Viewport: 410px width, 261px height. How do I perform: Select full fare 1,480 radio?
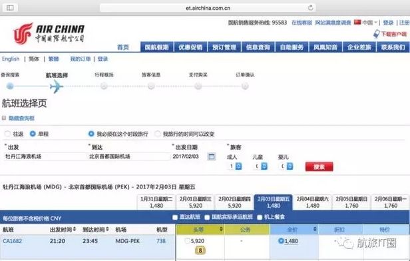point(281,241)
